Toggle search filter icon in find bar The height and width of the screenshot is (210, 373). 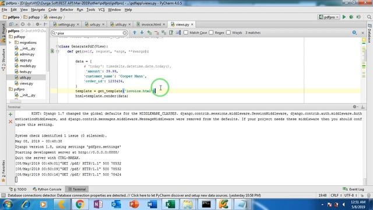coord(178,33)
